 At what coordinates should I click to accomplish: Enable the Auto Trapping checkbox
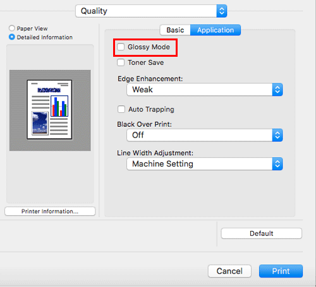pyautogui.click(x=121, y=109)
